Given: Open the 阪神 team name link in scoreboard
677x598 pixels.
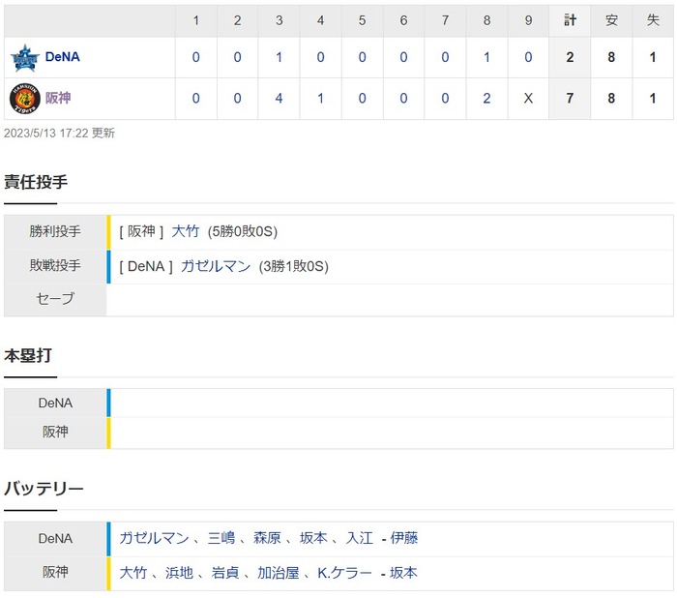Looking at the screenshot, I should coord(58,98).
